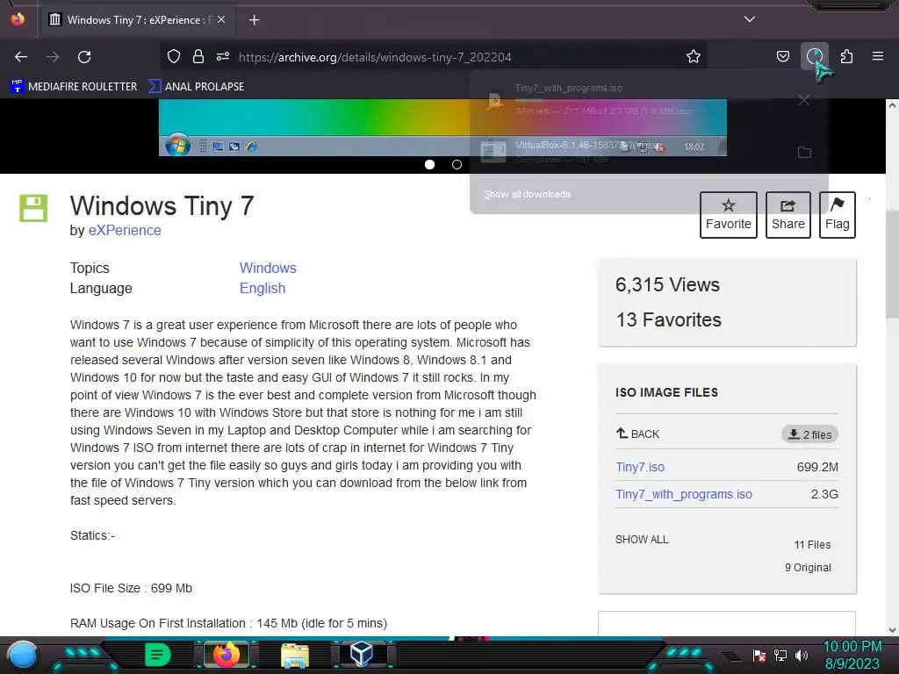This screenshot has width=899, height=674.
Task: Open the 9 Original files link
Action: (808, 568)
